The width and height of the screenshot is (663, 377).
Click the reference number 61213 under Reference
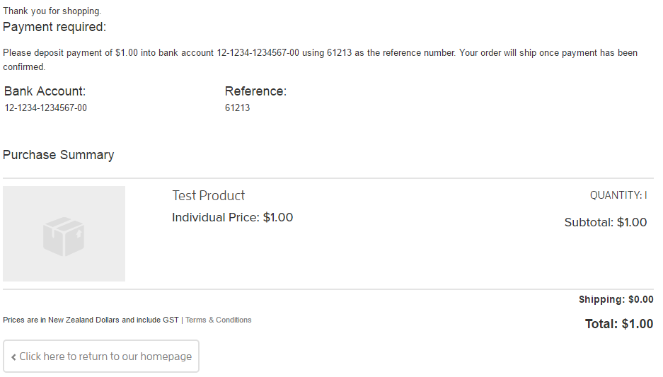click(x=237, y=108)
